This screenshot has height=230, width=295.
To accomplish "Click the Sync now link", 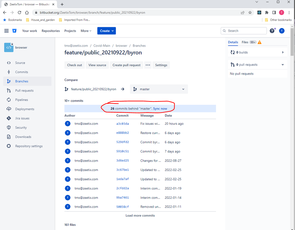I will click(x=160, y=109).
